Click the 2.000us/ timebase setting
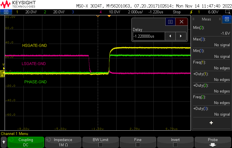Image resolution: width=232 pixels, height=148 pixels. (135, 12)
